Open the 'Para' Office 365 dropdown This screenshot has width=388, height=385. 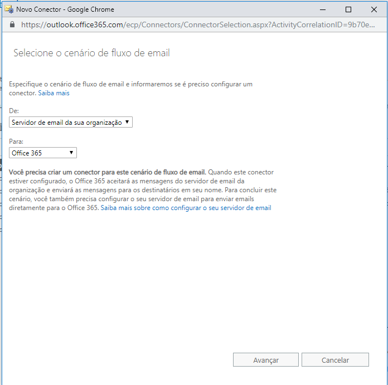coord(43,153)
